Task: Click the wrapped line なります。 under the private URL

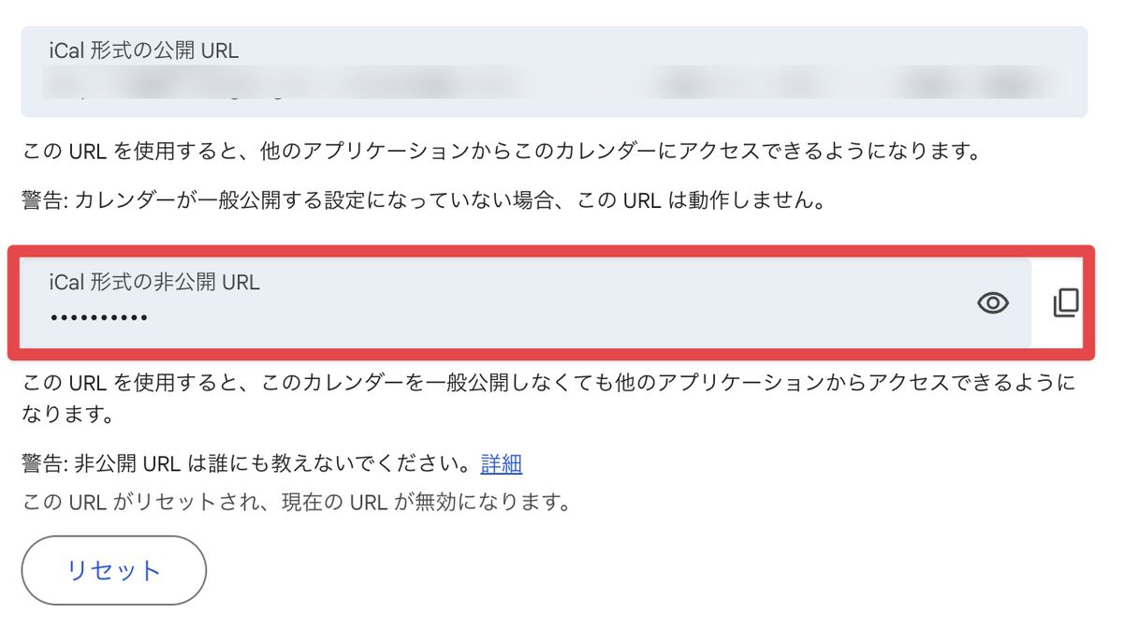Action: (61, 413)
